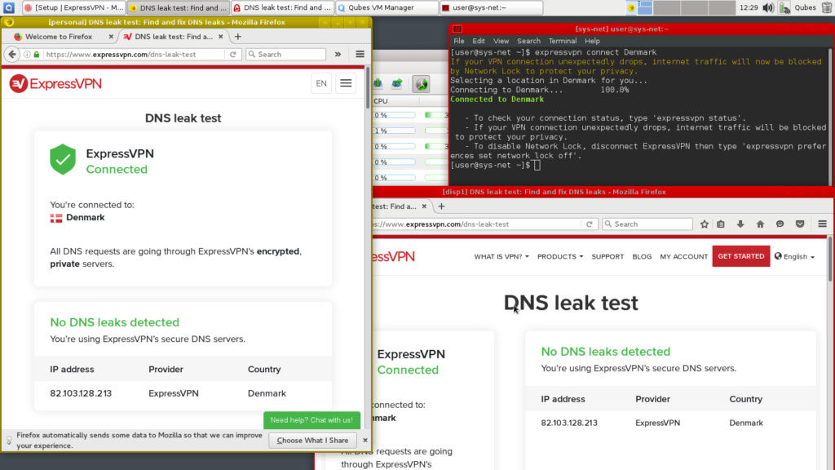Open the File menu in the sys-net terminal
Viewport: 835px width, 470px height.
coord(459,41)
